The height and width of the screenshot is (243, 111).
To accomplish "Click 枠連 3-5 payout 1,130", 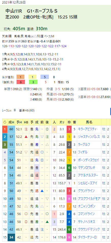I will [x=66, y=89].
